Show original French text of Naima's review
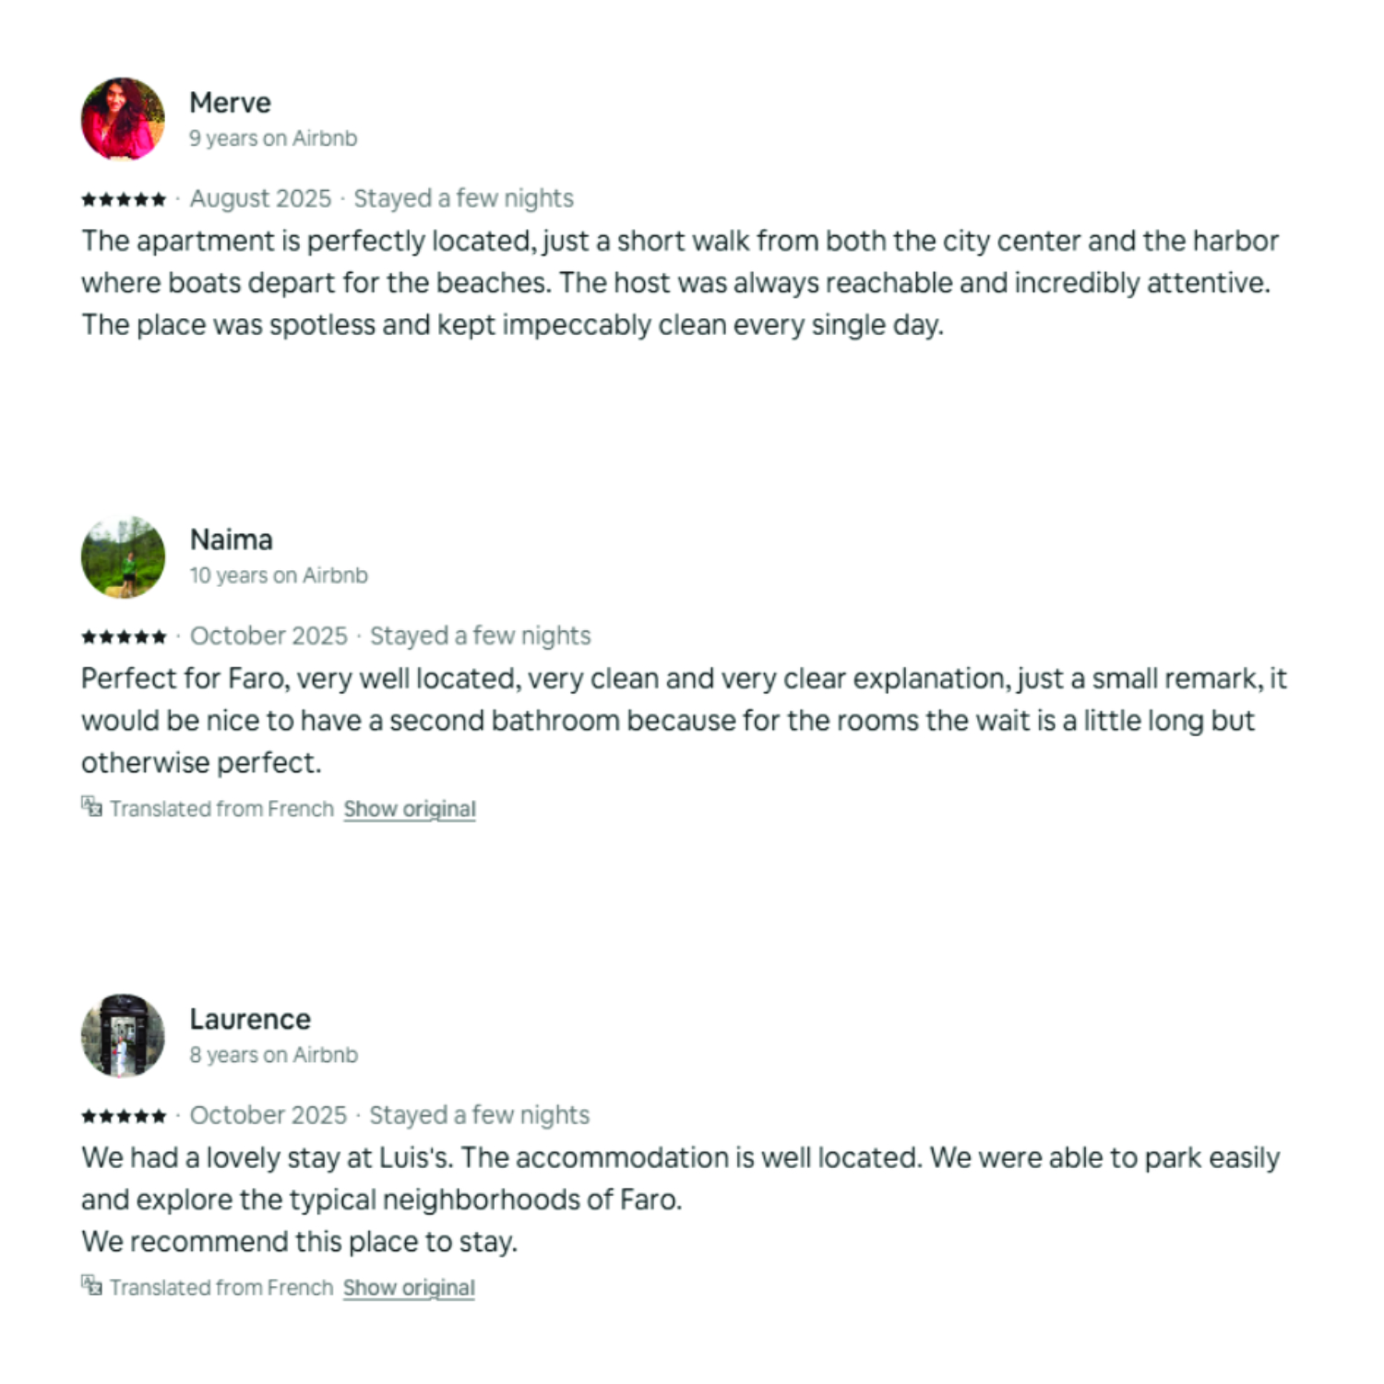The width and height of the screenshot is (1384, 1384). click(x=410, y=809)
